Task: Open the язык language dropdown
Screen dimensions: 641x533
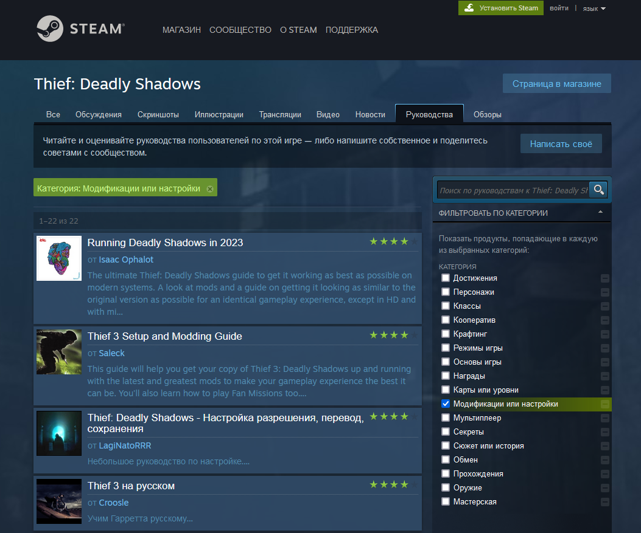Action: coord(594,9)
